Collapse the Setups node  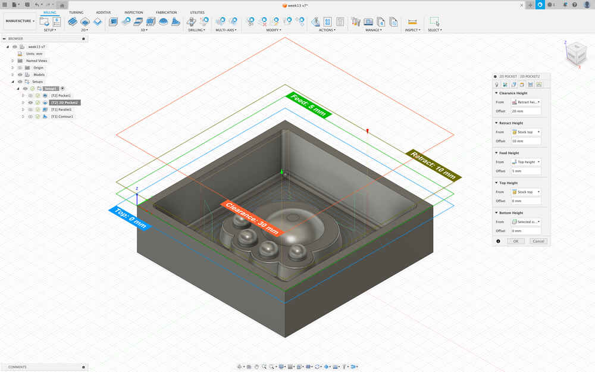12,82
